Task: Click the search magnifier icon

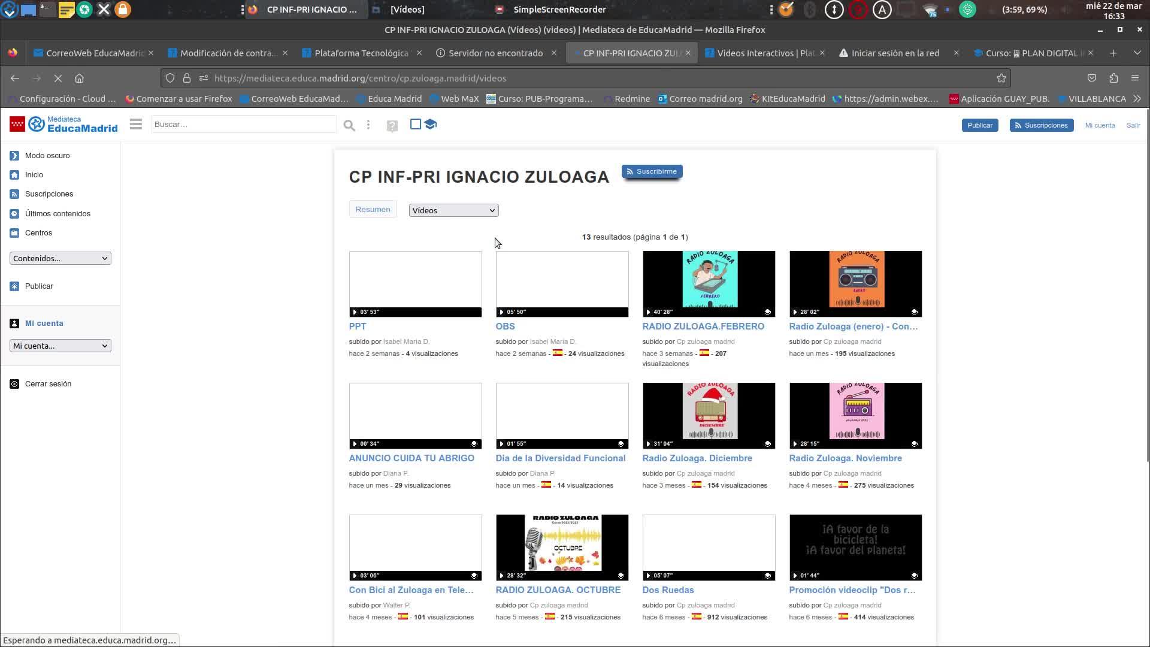Action: [349, 125]
